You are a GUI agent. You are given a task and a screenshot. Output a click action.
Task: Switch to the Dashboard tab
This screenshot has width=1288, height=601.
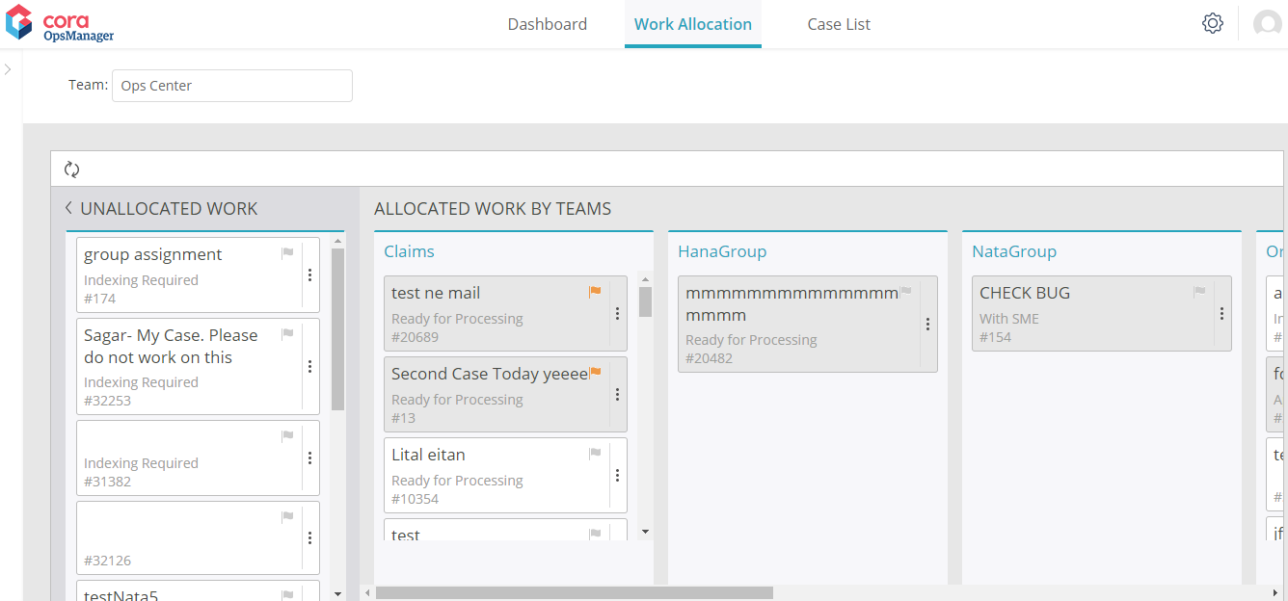click(548, 24)
